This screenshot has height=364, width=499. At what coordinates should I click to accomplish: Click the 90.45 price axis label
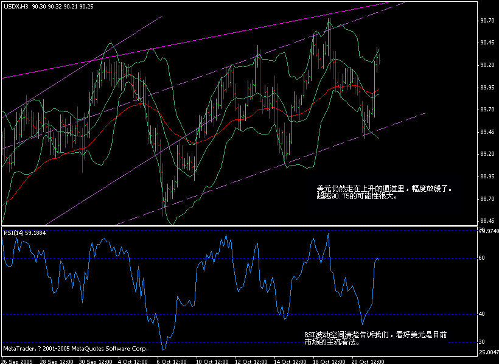coord(487,43)
